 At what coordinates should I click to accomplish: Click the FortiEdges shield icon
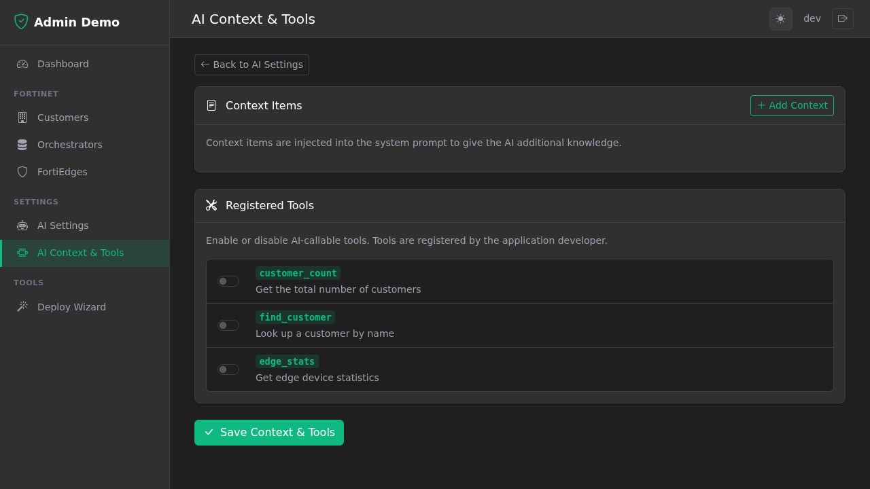22,172
